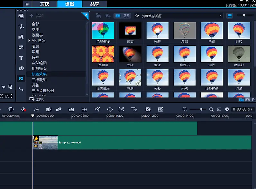Expand the AR 贴纸 category arrow

click(29, 40)
